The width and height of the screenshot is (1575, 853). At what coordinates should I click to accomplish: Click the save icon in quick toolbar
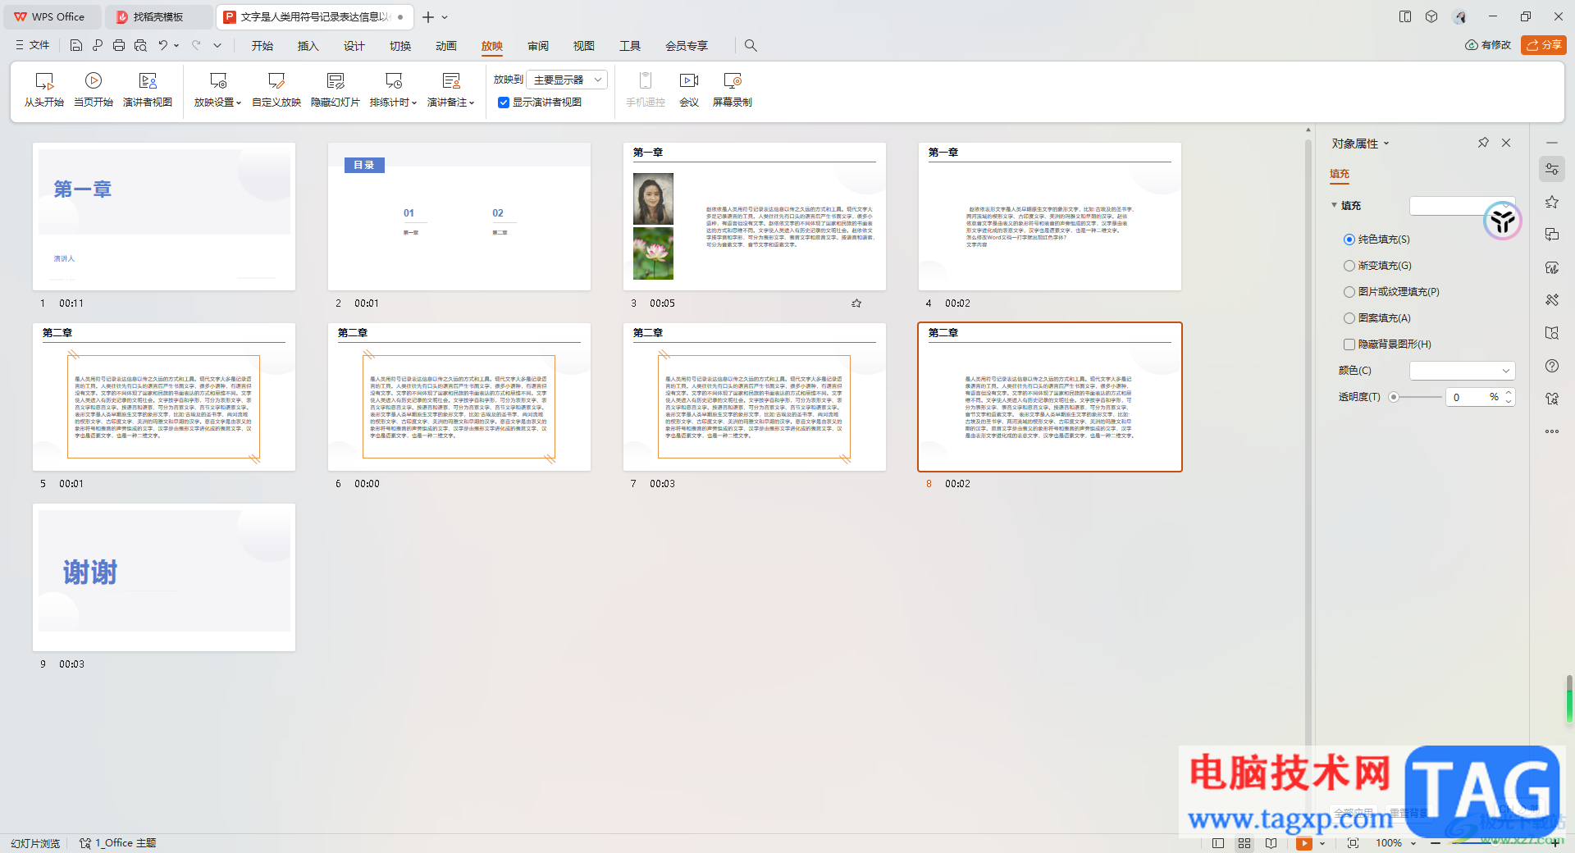76,45
